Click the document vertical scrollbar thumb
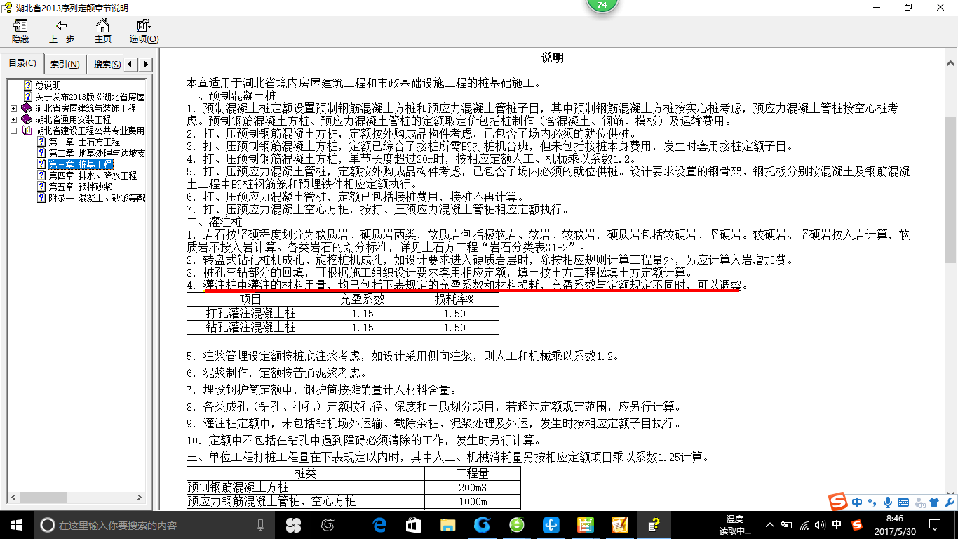 [951, 189]
